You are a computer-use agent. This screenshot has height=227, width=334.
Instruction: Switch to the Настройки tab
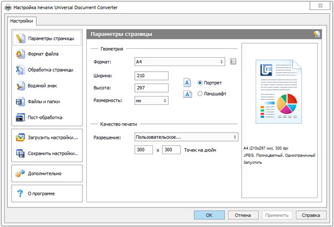click(22, 21)
